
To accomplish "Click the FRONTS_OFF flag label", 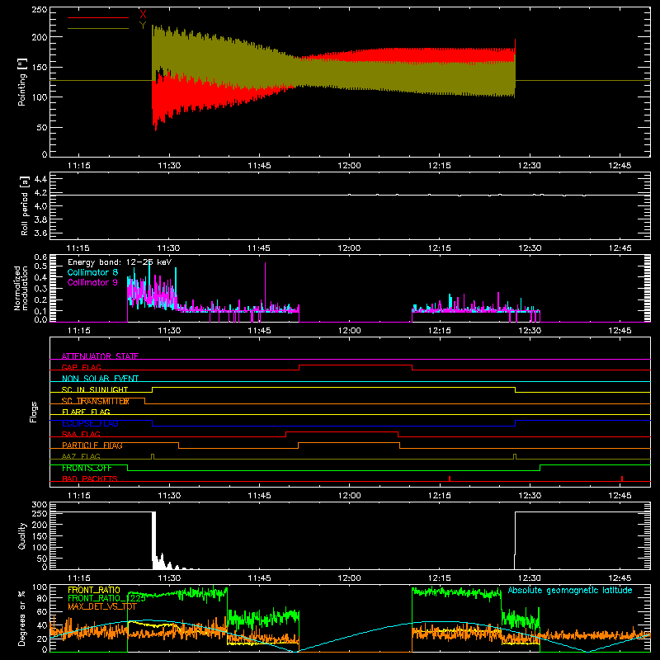I will (x=87, y=468).
